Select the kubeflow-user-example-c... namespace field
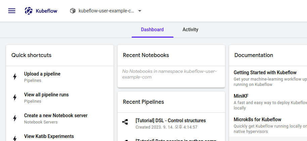Screen dimensions: 307x141 click(x=106, y=11)
